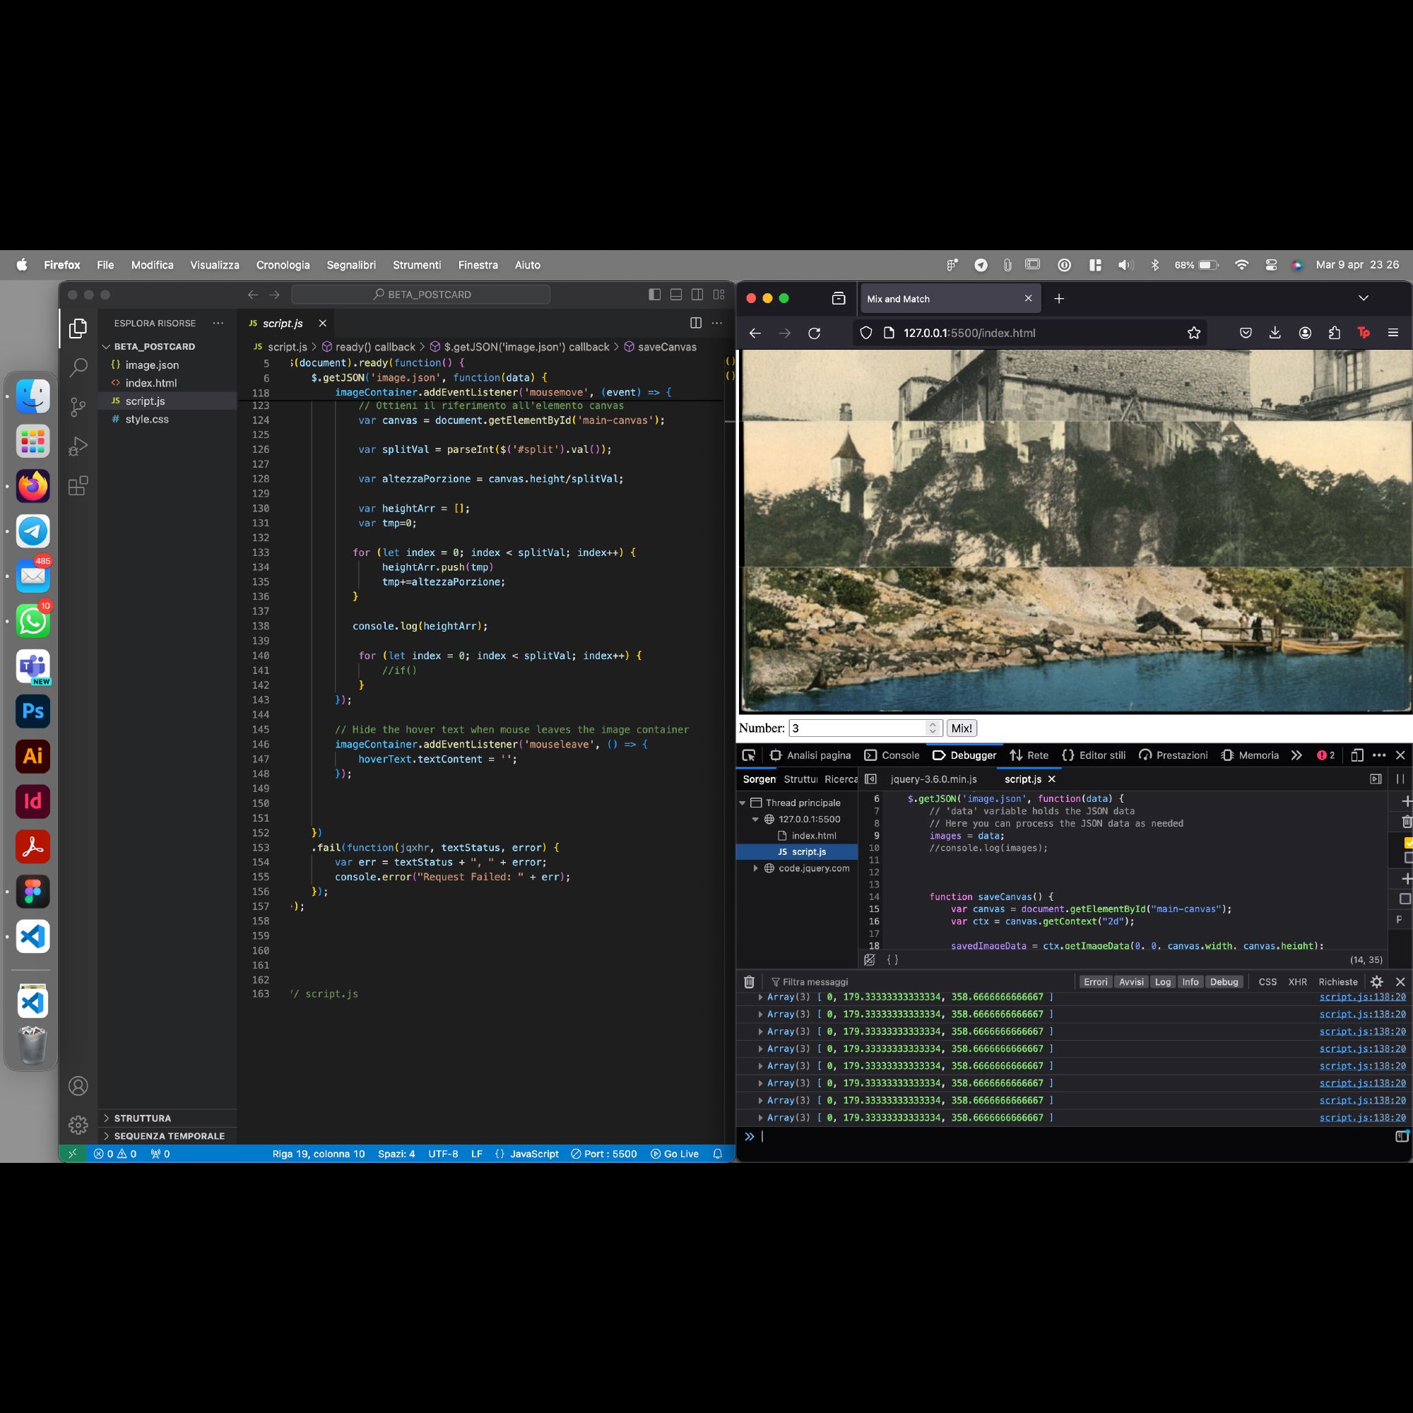Open the Manage gear in VS Code
Image resolution: width=1413 pixels, height=1413 pixels.
point(78,1125)
